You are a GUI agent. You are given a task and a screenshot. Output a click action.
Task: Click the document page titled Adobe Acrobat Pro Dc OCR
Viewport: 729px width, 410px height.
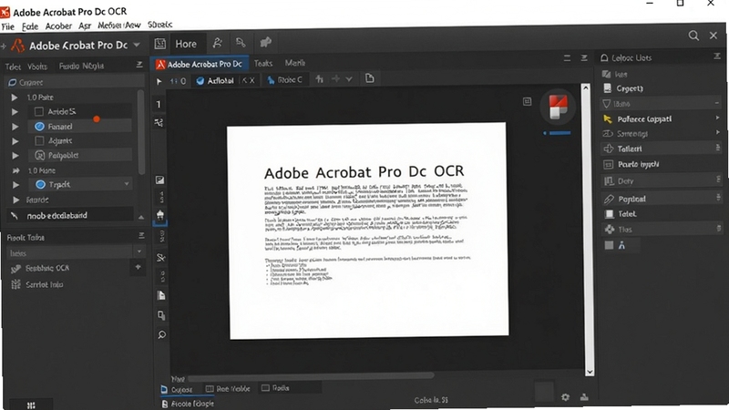coord(368,231)
